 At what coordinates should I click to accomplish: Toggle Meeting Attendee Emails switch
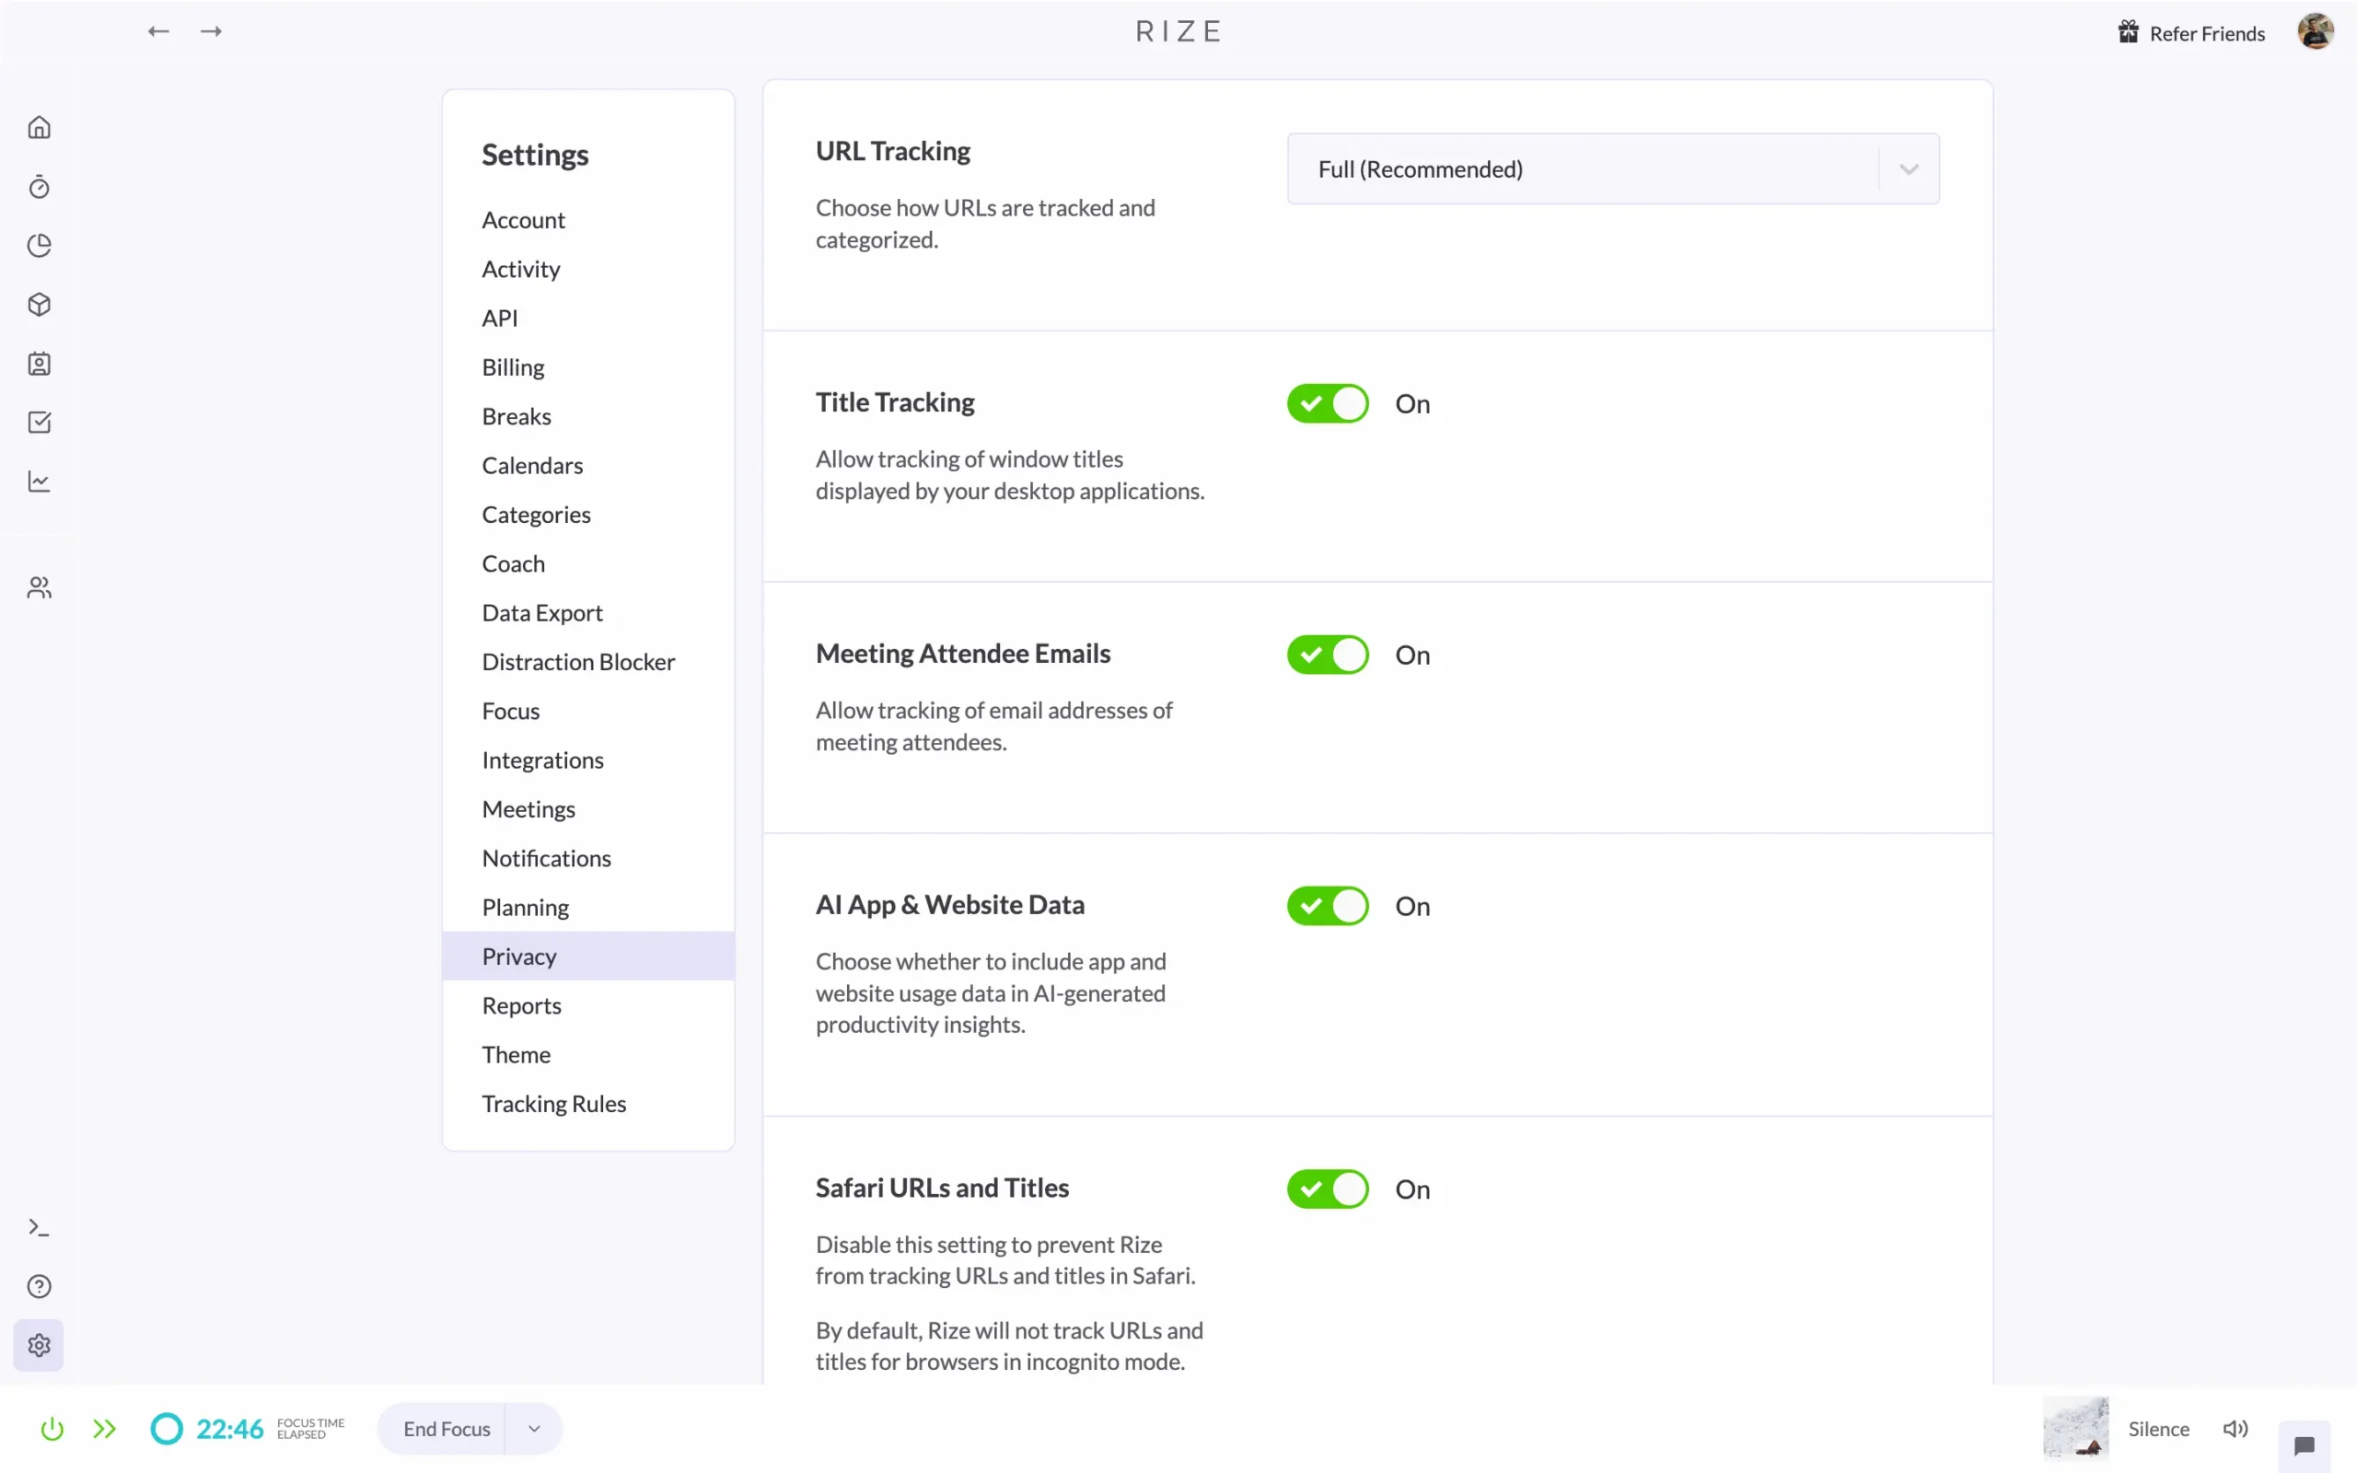tap(1328, 655)
